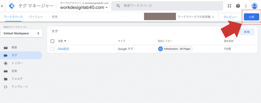Sort by the 名前 arrow icon
The width and height of the screenshot is (261, 103).
tap(65, 41)
